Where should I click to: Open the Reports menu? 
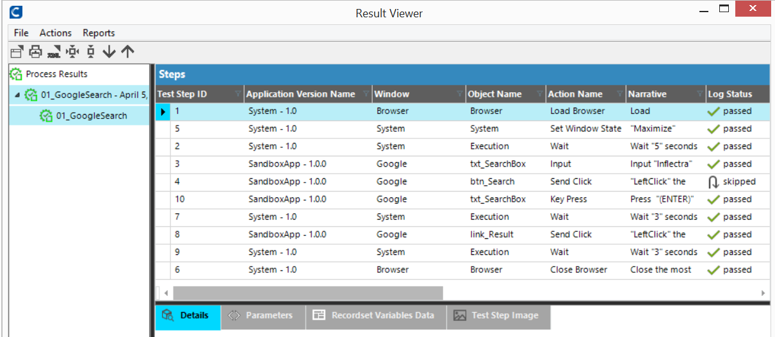(99, 33)
